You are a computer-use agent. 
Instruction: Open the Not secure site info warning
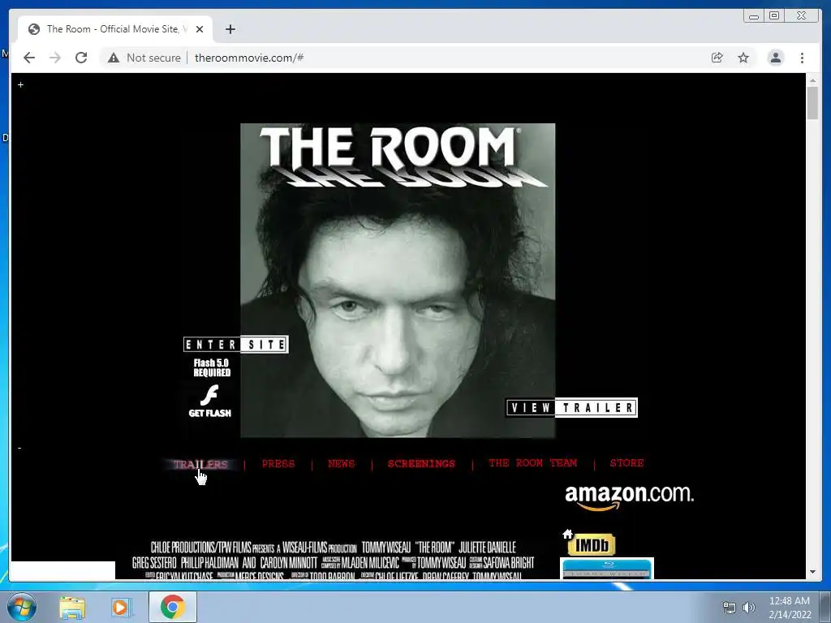tap(144, 58)
